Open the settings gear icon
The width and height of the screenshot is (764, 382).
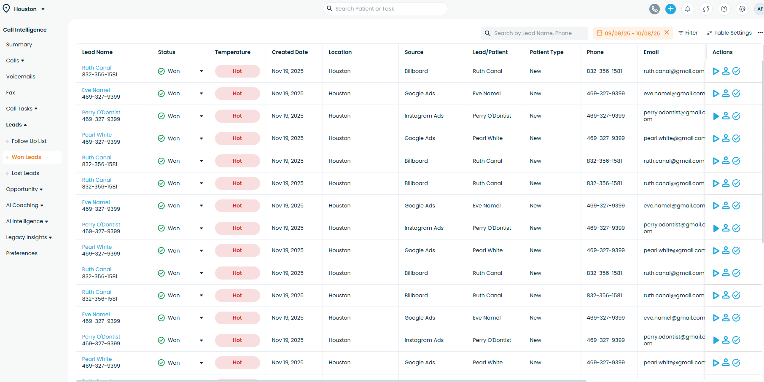(x=742, y=9)
